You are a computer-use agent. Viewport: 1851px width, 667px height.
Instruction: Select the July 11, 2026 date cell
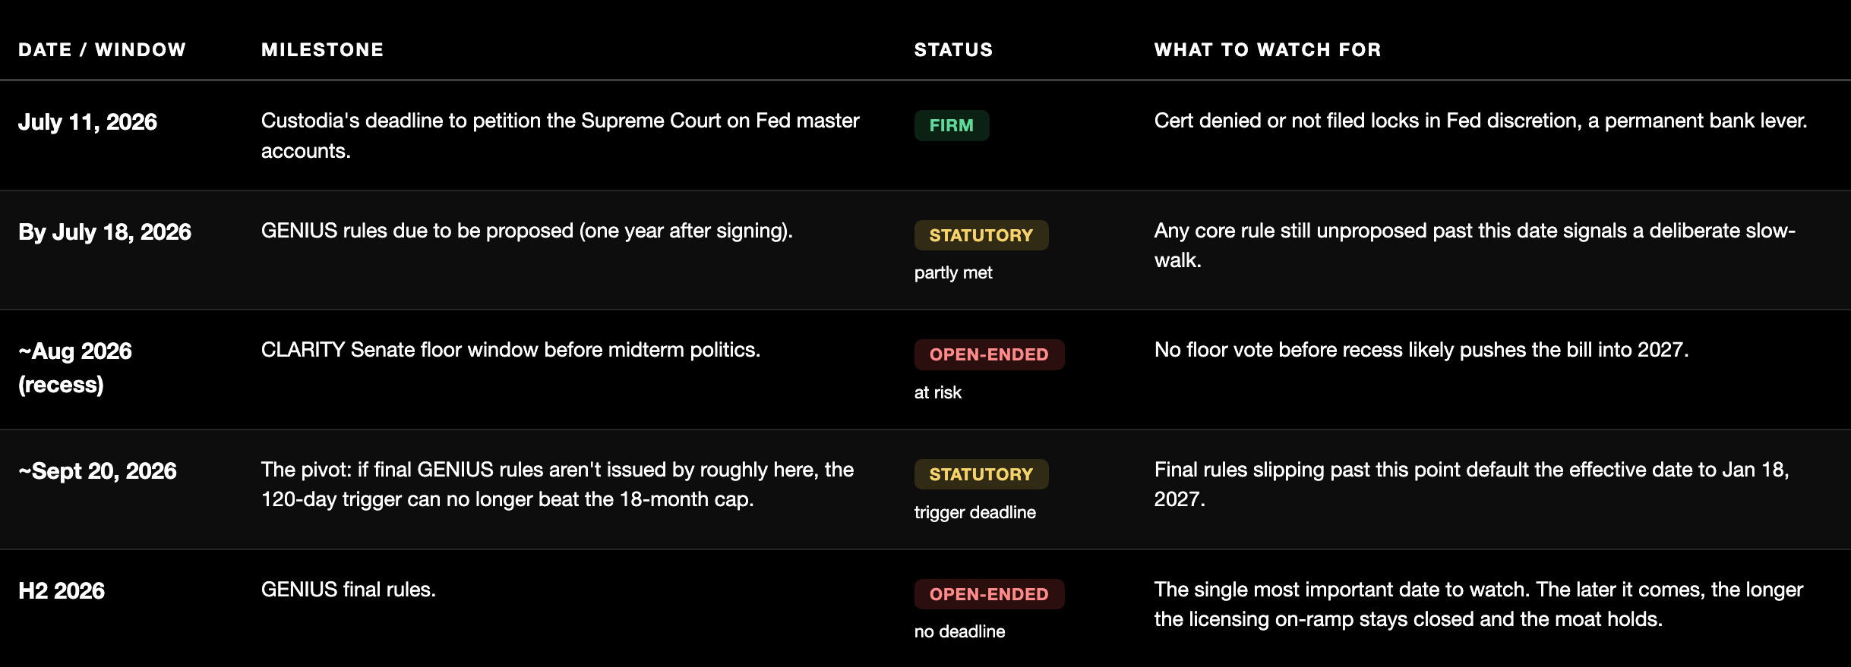[87, 122]
